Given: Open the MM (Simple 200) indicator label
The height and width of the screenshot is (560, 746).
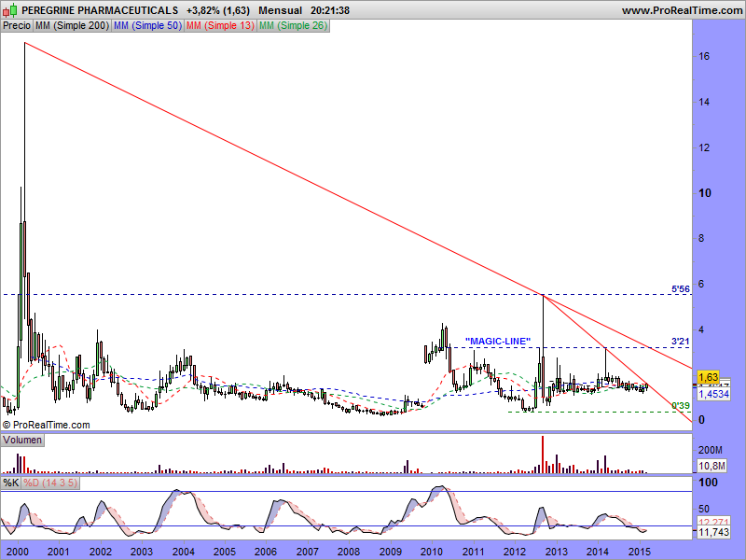Looking at the screenshot, I should click(x=72, y=26).
